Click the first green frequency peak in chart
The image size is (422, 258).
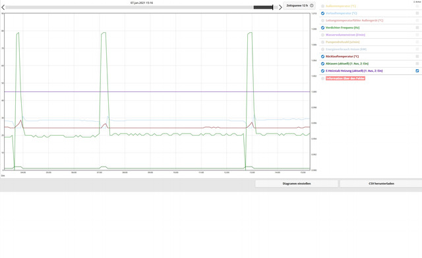18,33
